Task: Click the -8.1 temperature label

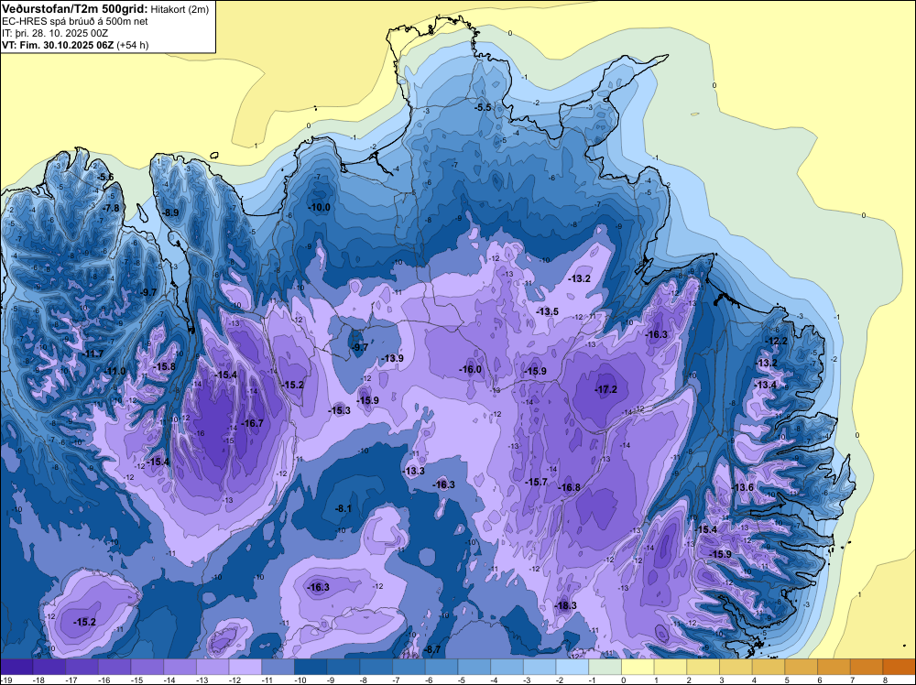Action: coord(343,508)
